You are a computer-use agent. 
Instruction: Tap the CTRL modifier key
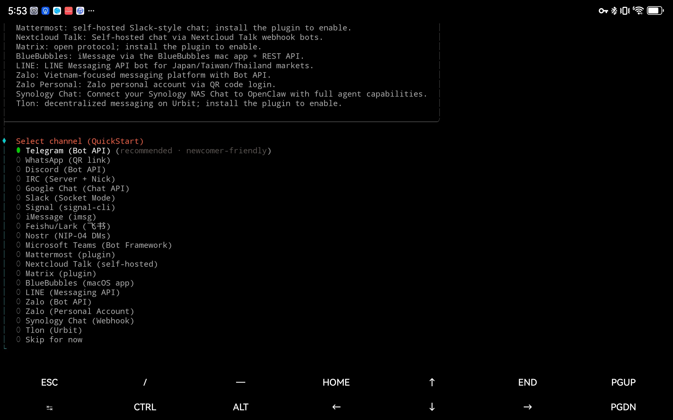coord(145,407)
